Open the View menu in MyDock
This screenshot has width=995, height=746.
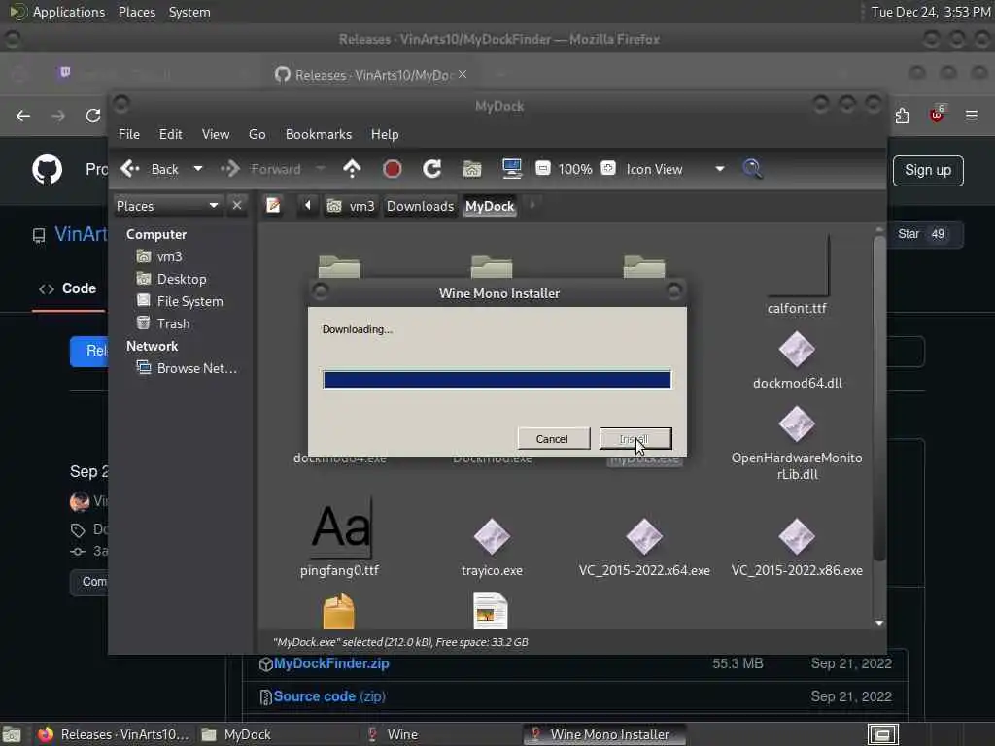216,134
